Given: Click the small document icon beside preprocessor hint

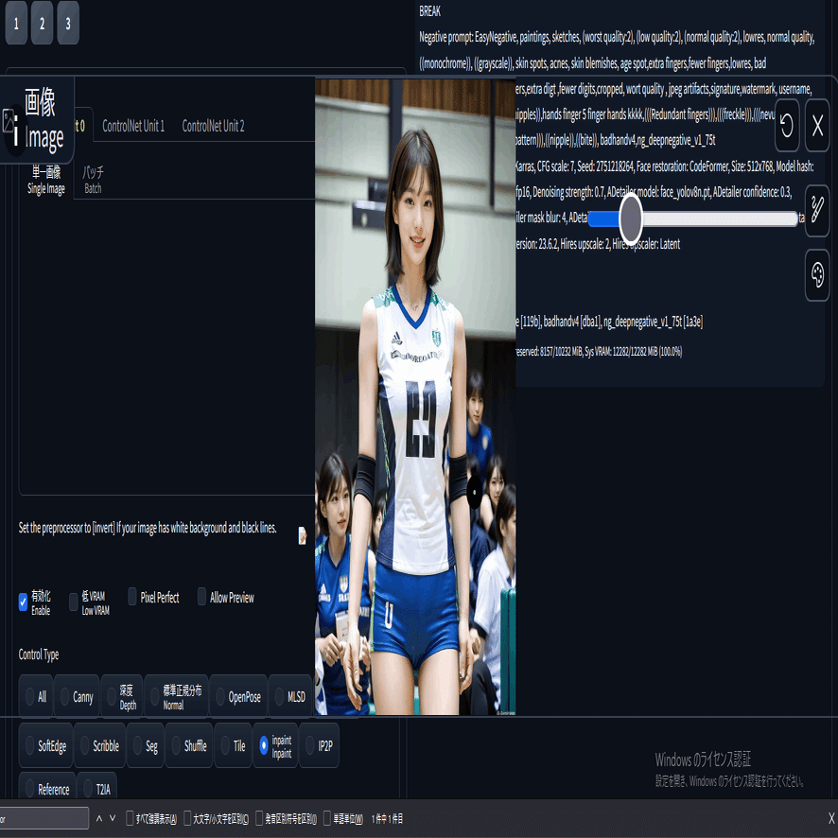Looking at the screenshot, I should pos(302,535).
